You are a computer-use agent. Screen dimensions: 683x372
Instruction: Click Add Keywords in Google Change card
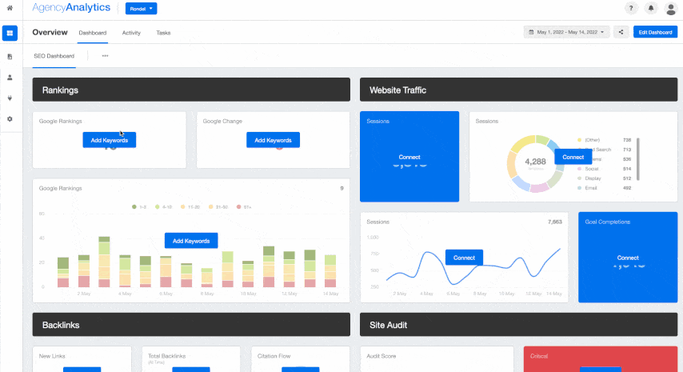point(273,140)
